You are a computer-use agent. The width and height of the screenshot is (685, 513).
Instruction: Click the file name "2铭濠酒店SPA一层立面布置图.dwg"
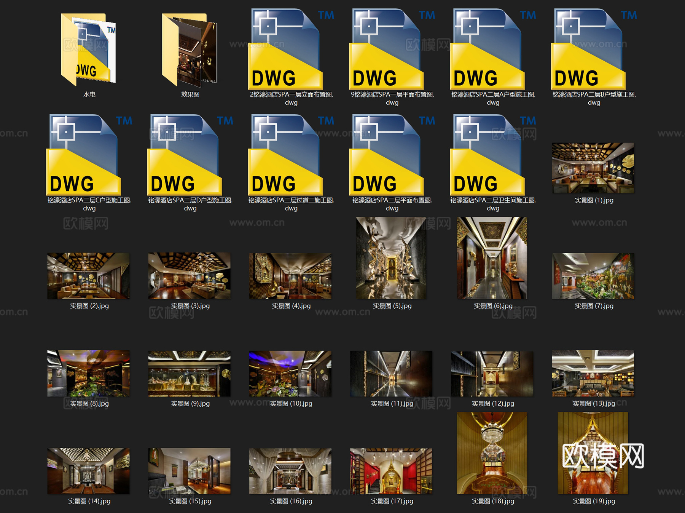pos(291,98)
